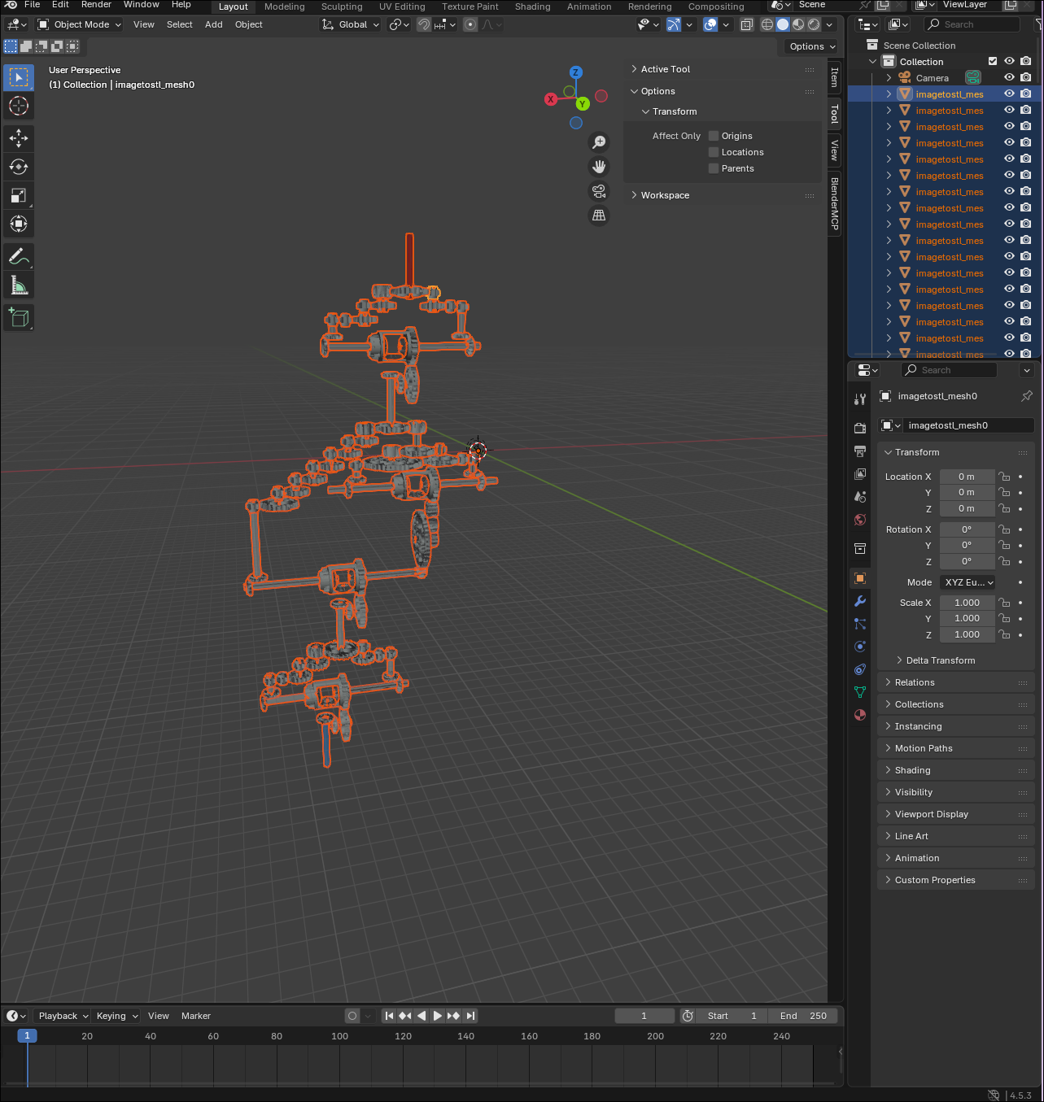The height and width of the screenshot is (1102, 1044).
Task: Select the Measure tool
Action: (19, 285)
